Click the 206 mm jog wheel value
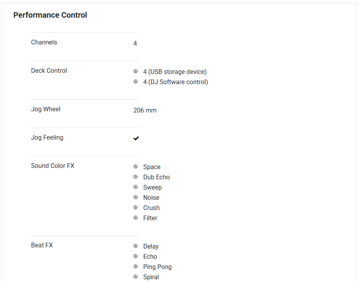 coord(145,111)
